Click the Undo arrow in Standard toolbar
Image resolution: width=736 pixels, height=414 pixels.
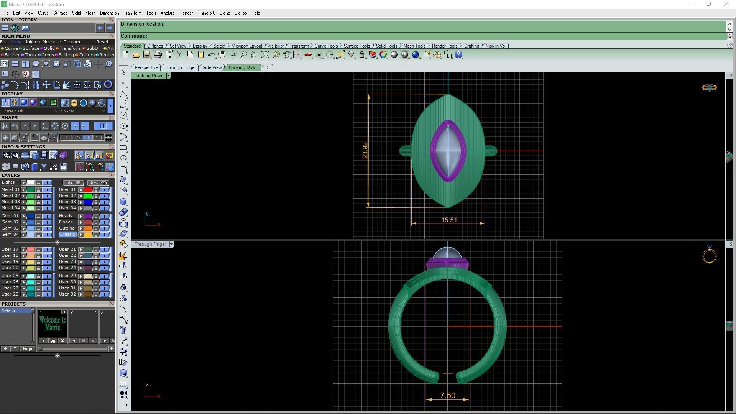[x=211, y=55]
